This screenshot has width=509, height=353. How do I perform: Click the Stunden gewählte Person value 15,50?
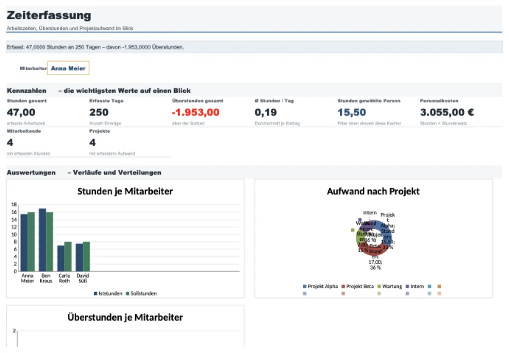tap(352, 112)
